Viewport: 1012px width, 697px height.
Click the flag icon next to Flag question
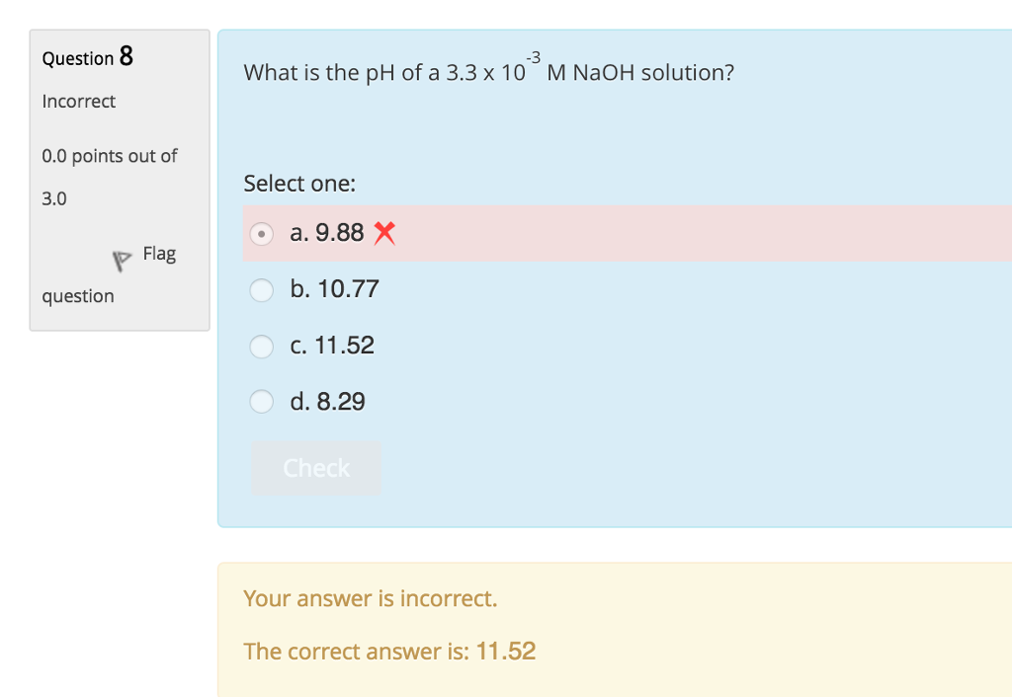click(x=122, y=259)
